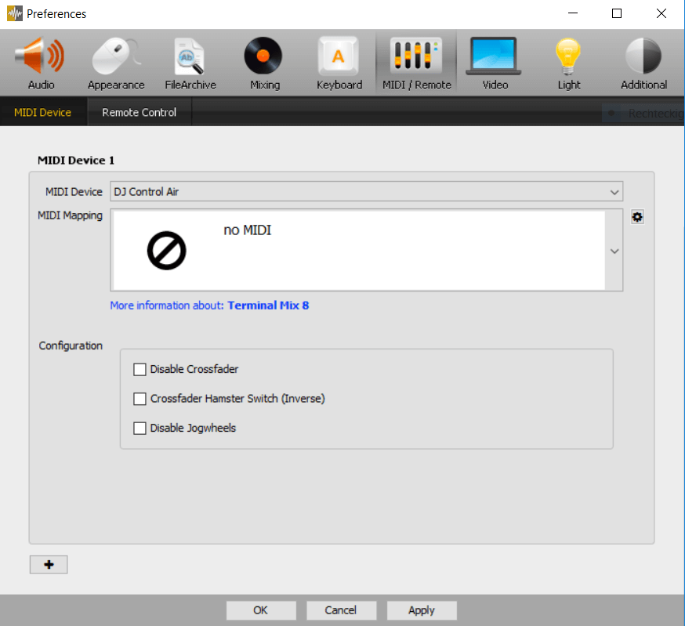This screenshot has height=626, width=685.
Task: Open the Video preferences section
Action: 495,63
